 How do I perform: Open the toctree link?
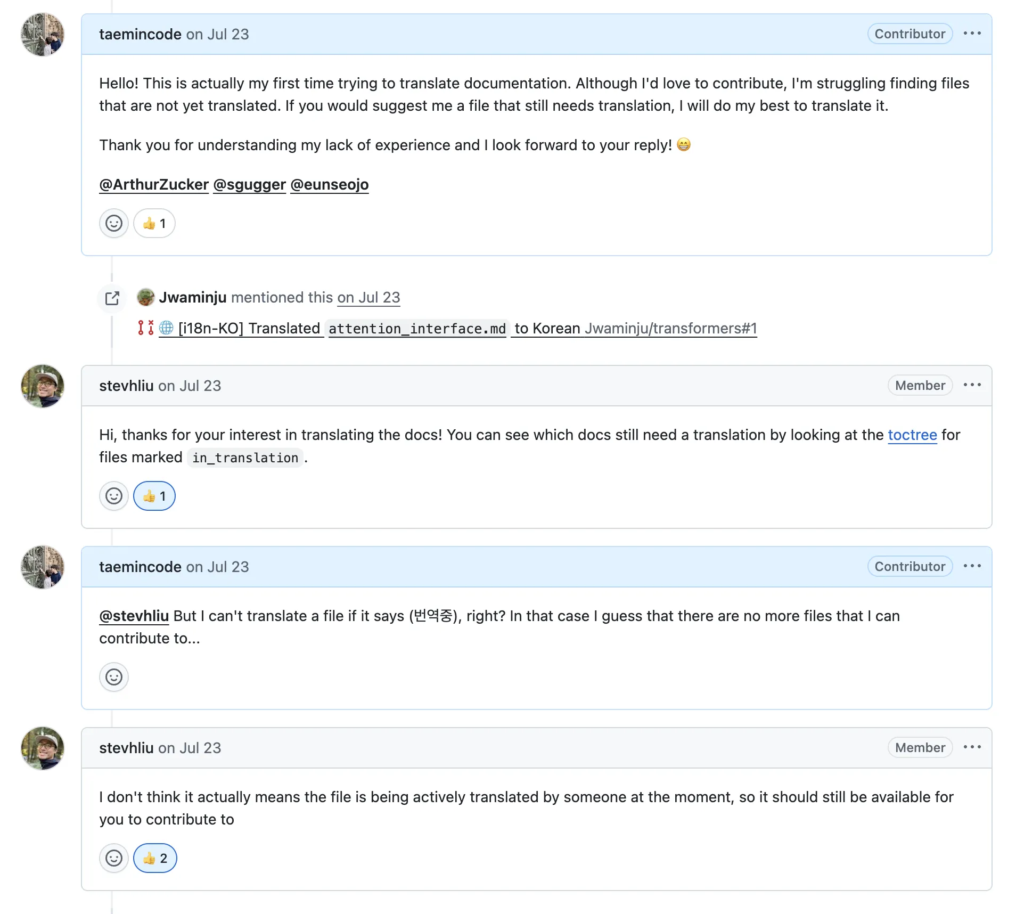coord(912,435)
